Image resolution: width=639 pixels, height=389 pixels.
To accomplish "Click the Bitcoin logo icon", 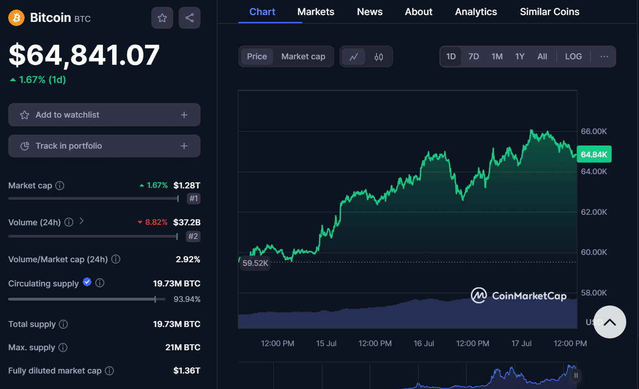I will (16, 18).
